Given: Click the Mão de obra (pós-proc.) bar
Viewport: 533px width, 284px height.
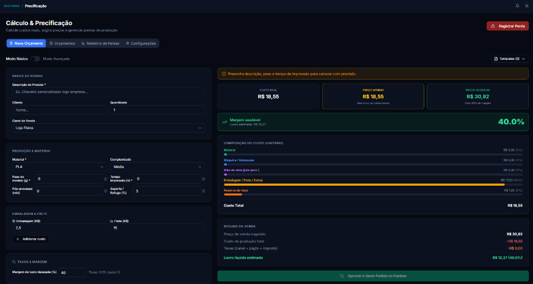Looking at the screenshot, I should tap(373, 175).
